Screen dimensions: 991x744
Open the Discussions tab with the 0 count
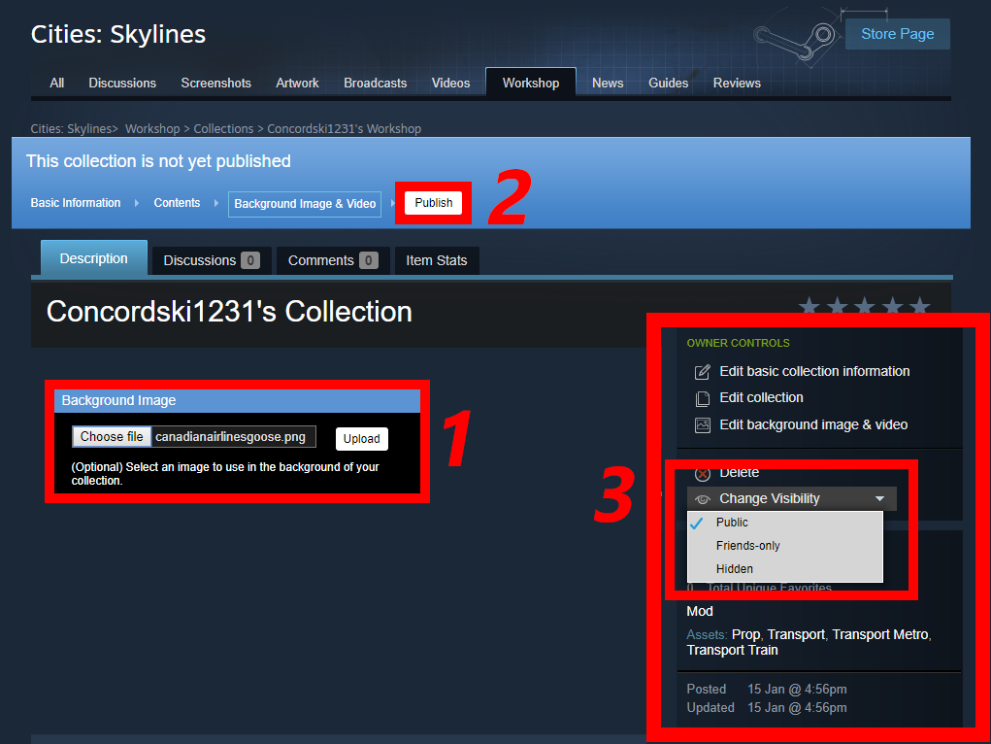point(211,260)
